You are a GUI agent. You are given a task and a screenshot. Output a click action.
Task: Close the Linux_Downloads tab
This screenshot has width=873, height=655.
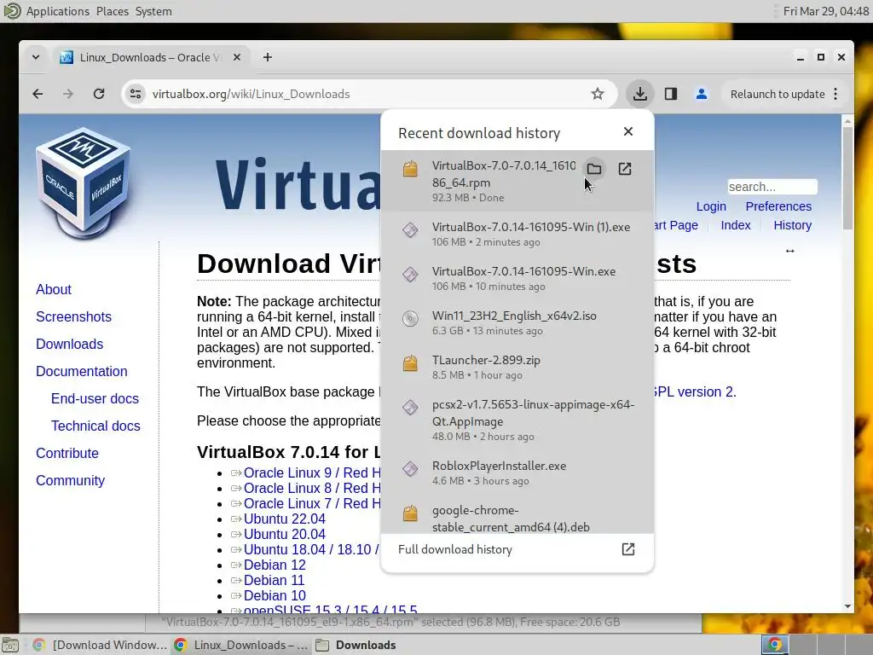(x=237, y=57)
